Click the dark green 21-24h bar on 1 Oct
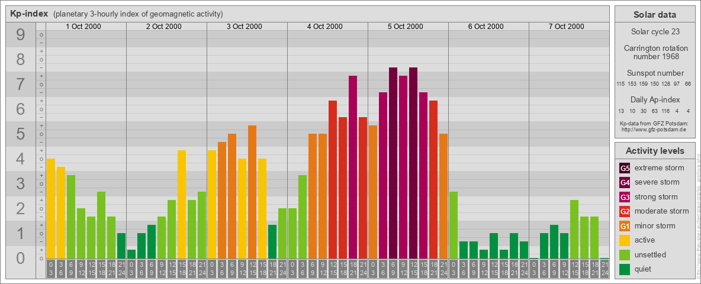701x284 pixels. click(x=121, y=246)
